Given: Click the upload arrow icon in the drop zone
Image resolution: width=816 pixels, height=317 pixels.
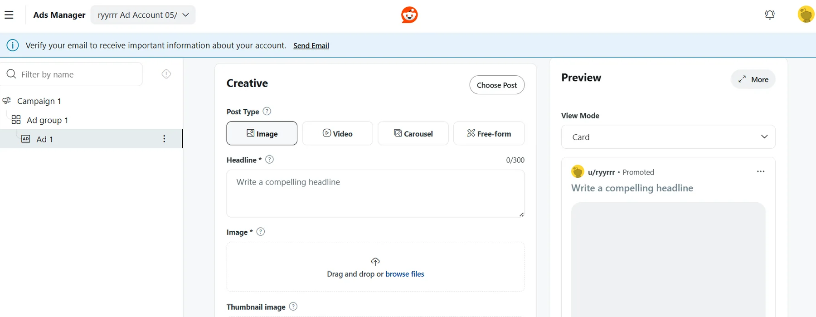Looking at the screenshot, I should click(375, 261).
